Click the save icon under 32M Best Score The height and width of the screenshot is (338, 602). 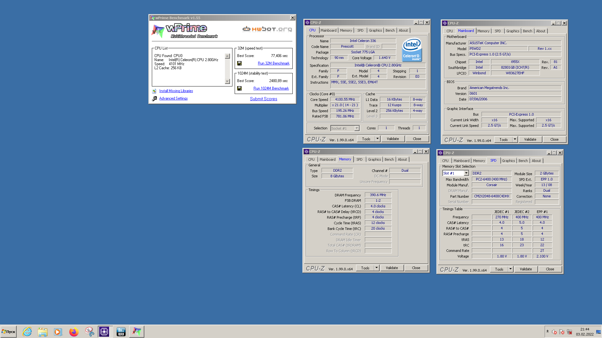click(x=239, y=63)
